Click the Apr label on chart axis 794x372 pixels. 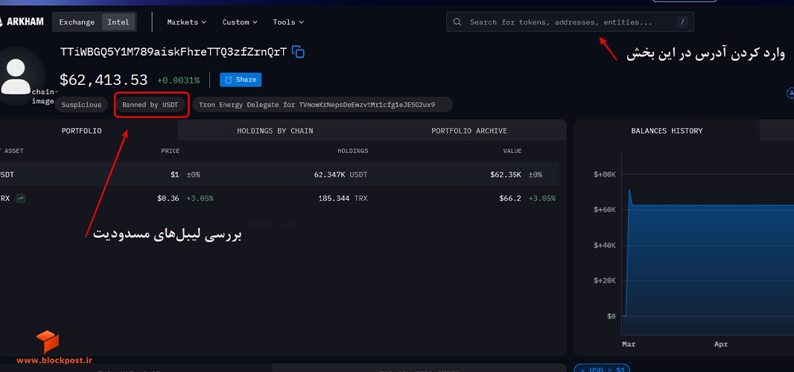coord(721,344)
